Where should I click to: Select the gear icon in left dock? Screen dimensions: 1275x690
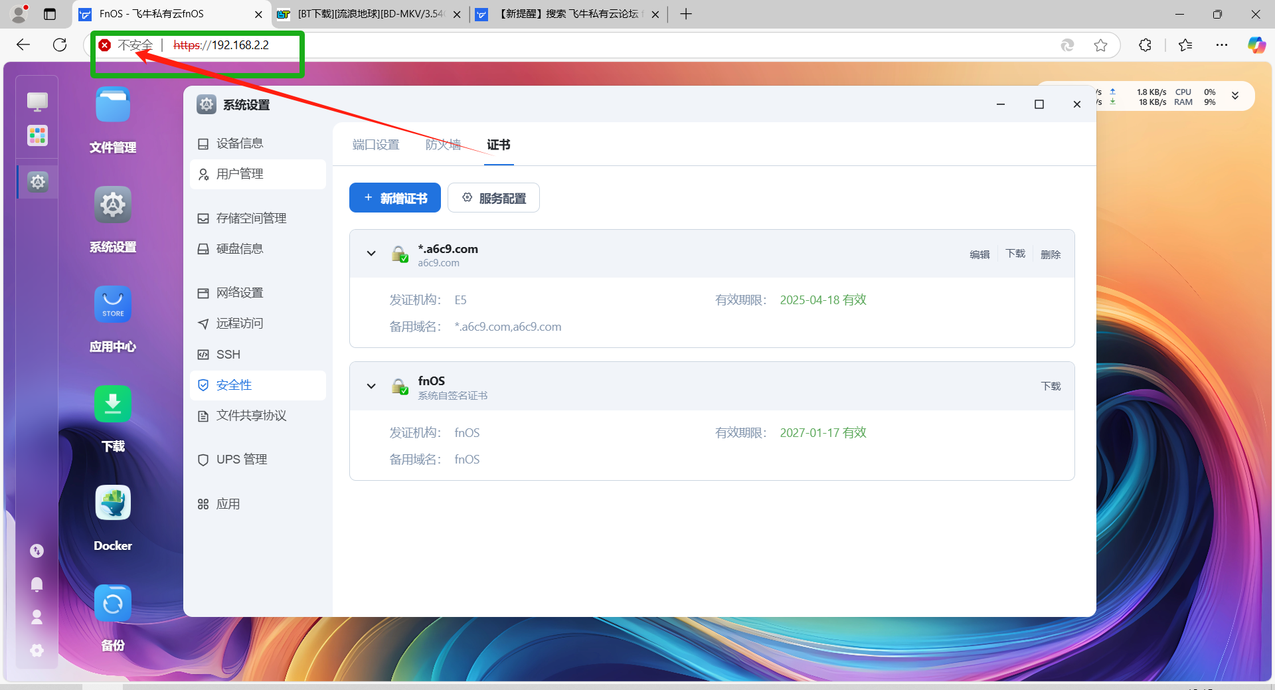[38, 181]
